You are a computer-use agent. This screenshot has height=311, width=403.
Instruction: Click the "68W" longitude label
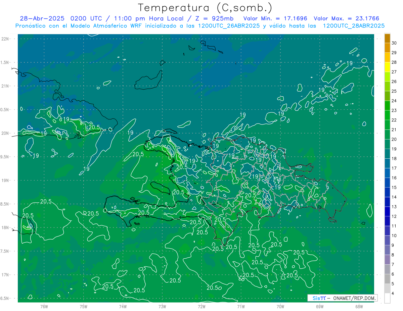pyautogui.click(x=359, y=306)
